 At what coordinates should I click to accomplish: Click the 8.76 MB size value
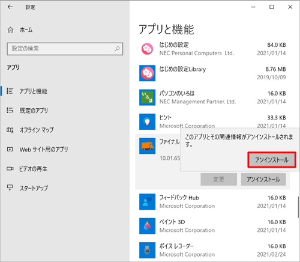tap(275, 69)
